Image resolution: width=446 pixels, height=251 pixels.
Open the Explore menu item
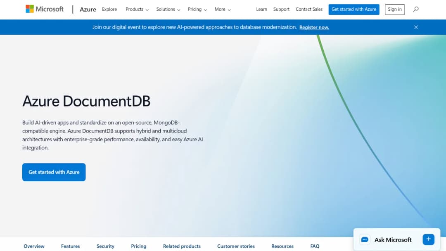[109, 9]
